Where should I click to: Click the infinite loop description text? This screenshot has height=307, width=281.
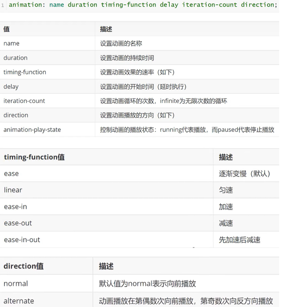(164, 101)
